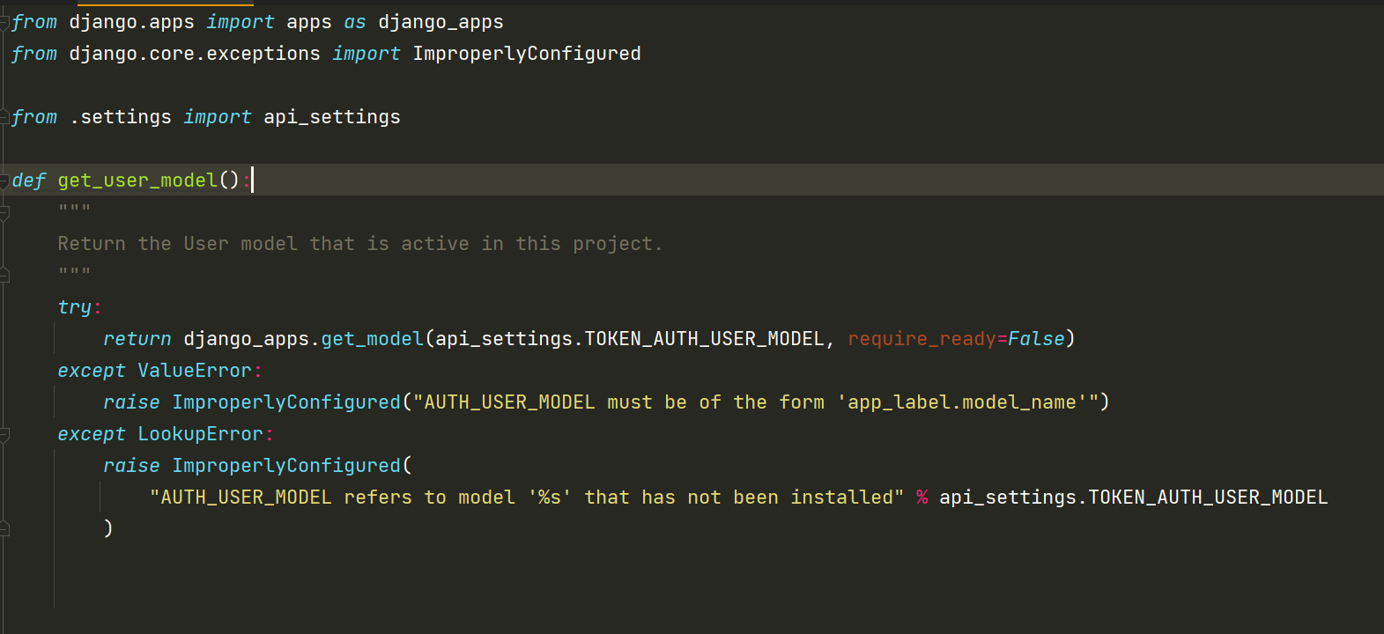Collapse the get_user_model function fold marker
The height and width of the screenshot is (634, 1384).
coord(4,181)
